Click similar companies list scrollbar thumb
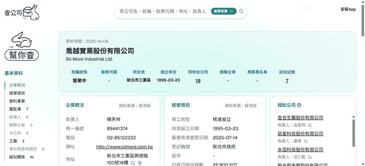Image resolution: width=365 pixels, height=166 pixels. tap(354, 133)
